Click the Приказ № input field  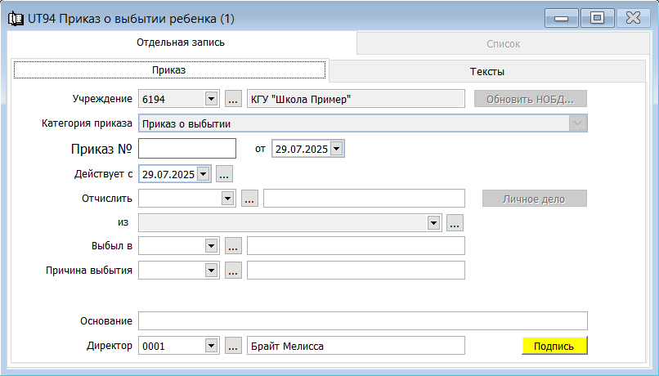tap(187, 148)
